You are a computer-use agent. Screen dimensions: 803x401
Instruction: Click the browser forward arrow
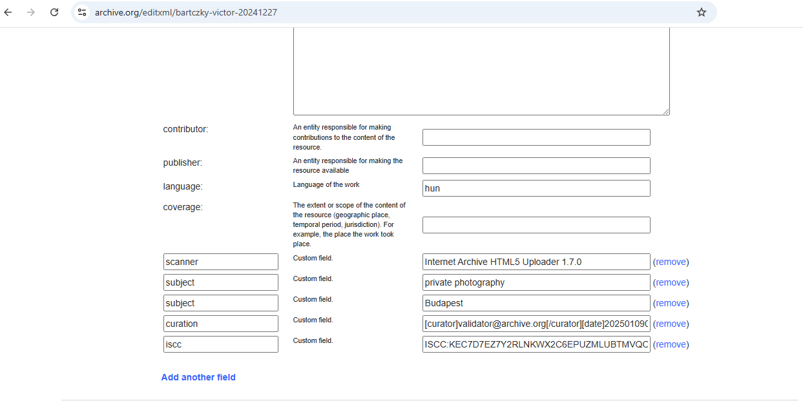(x=31, y=12)
